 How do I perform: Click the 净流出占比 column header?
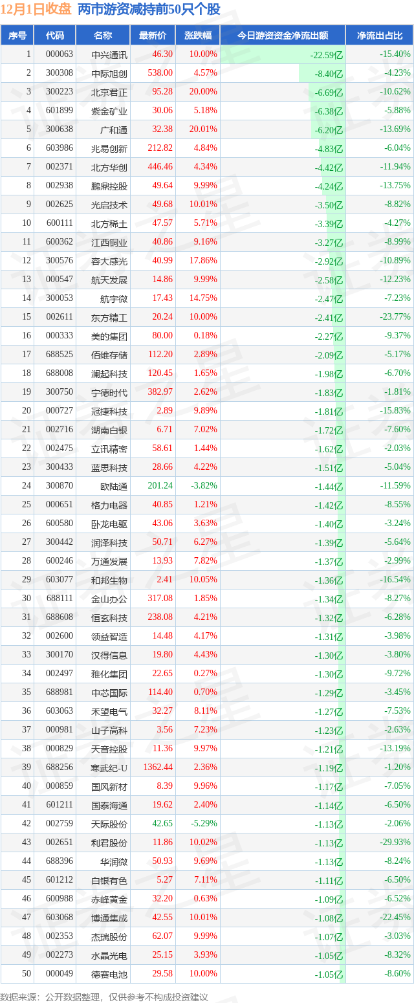point(380,36)
